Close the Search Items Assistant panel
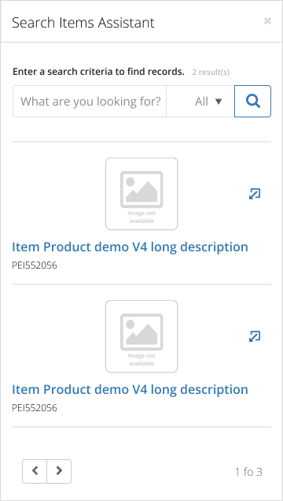283x501 pixels. [x=267, y=21]
